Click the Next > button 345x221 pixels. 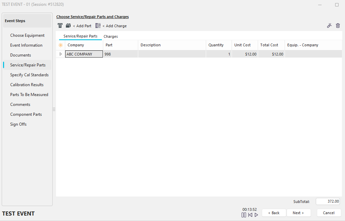(298, 213)
